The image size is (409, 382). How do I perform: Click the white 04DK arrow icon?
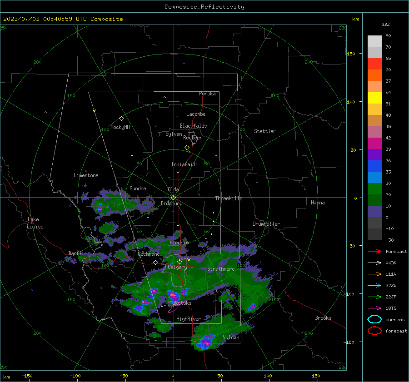point(374,263)
